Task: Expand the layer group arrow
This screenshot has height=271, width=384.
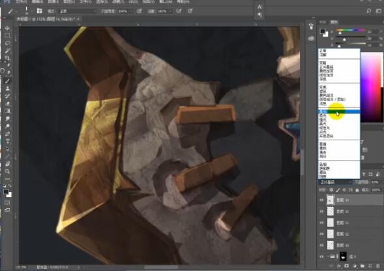Action: point(327,257)
